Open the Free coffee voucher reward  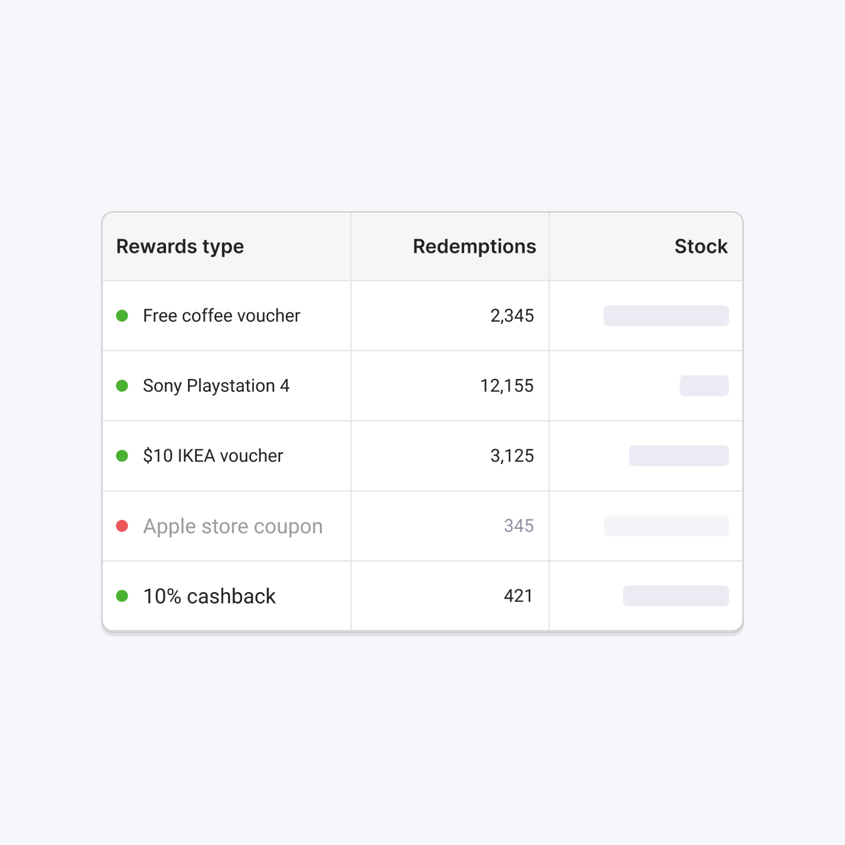tap(221, 316)
